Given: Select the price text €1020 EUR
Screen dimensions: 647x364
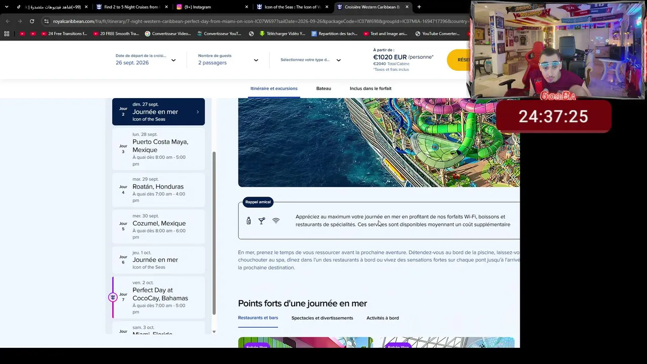Looking at the screenshot, I should tap(390, 57).
